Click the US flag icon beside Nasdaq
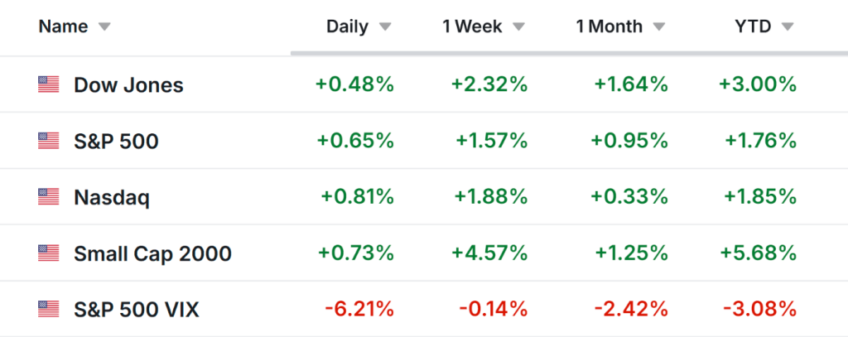This screenshot has height=337, width=848. [49, 197]
